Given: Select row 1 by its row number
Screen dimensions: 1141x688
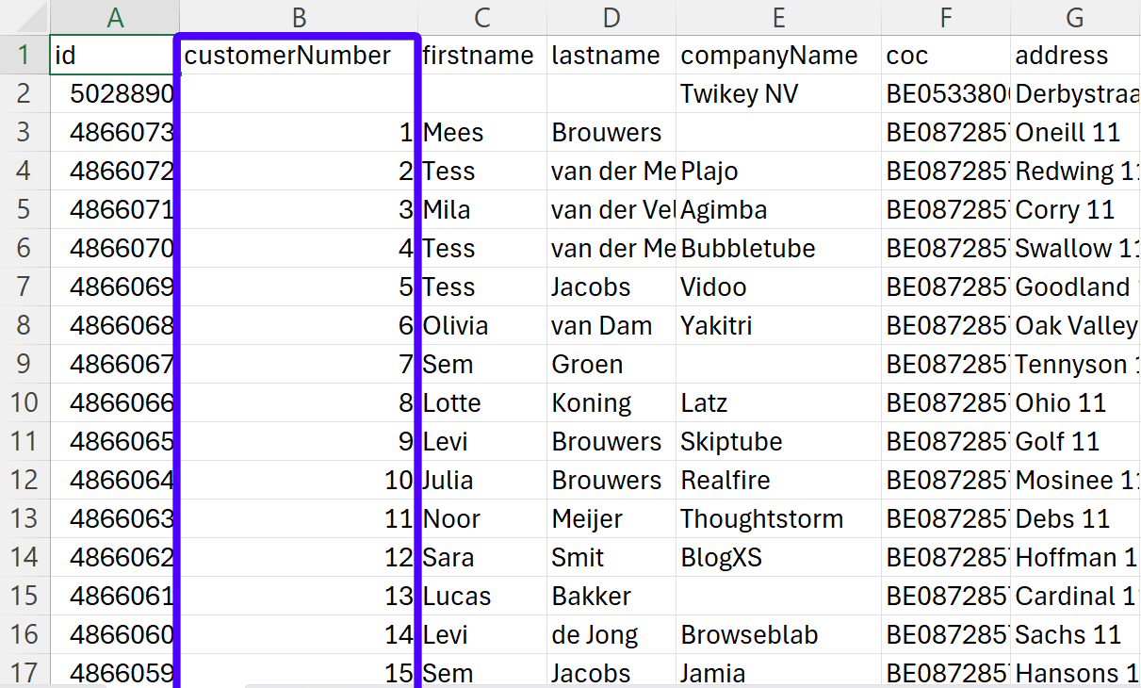Looking at the screenshot, I should [x=24, y=56].
